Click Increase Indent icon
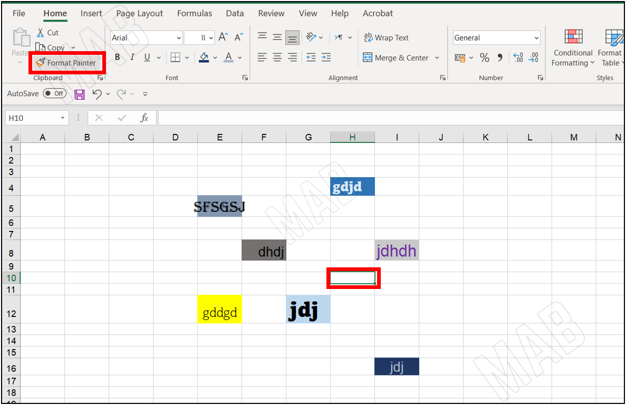Image resolution: width=626 pixels, height=405 pixels. pos(326,57)
